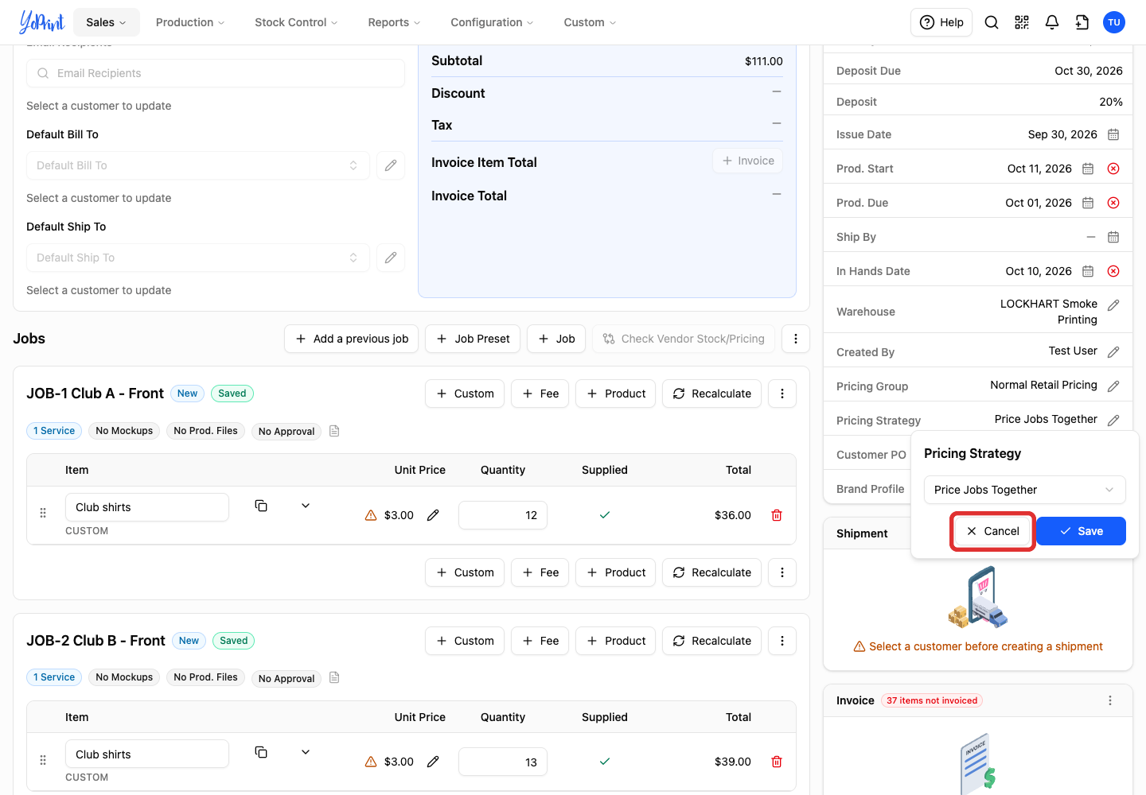Edit the Warehouse value
Screen dimensions: 1146x795
click(1113, 305)
